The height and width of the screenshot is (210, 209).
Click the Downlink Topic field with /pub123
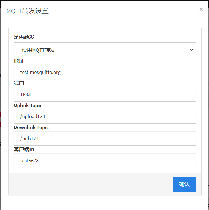coord(105,139)
